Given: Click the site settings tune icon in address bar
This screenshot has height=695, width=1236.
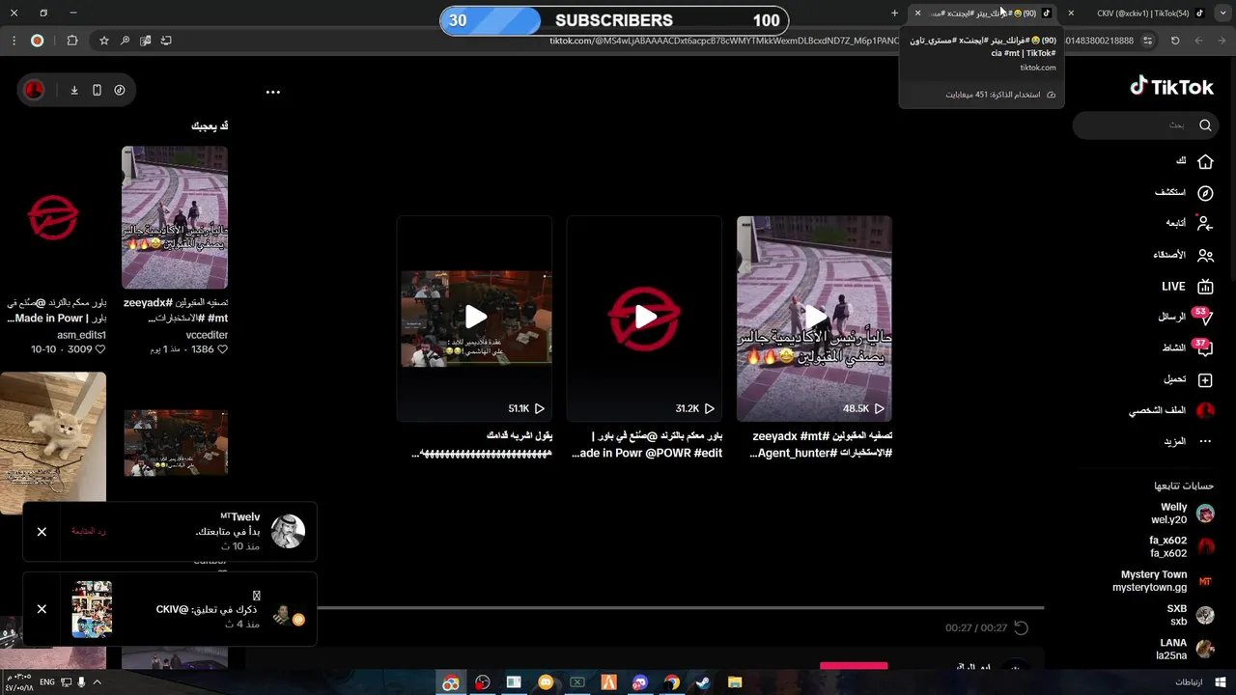Looking at the screenshot, I should click(x=1147, y=41).
